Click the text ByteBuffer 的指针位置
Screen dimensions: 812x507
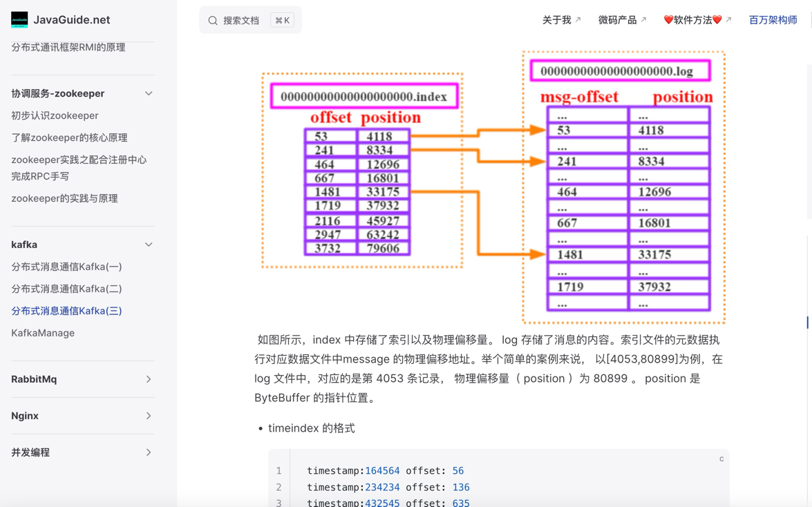[x=314, y=398]
